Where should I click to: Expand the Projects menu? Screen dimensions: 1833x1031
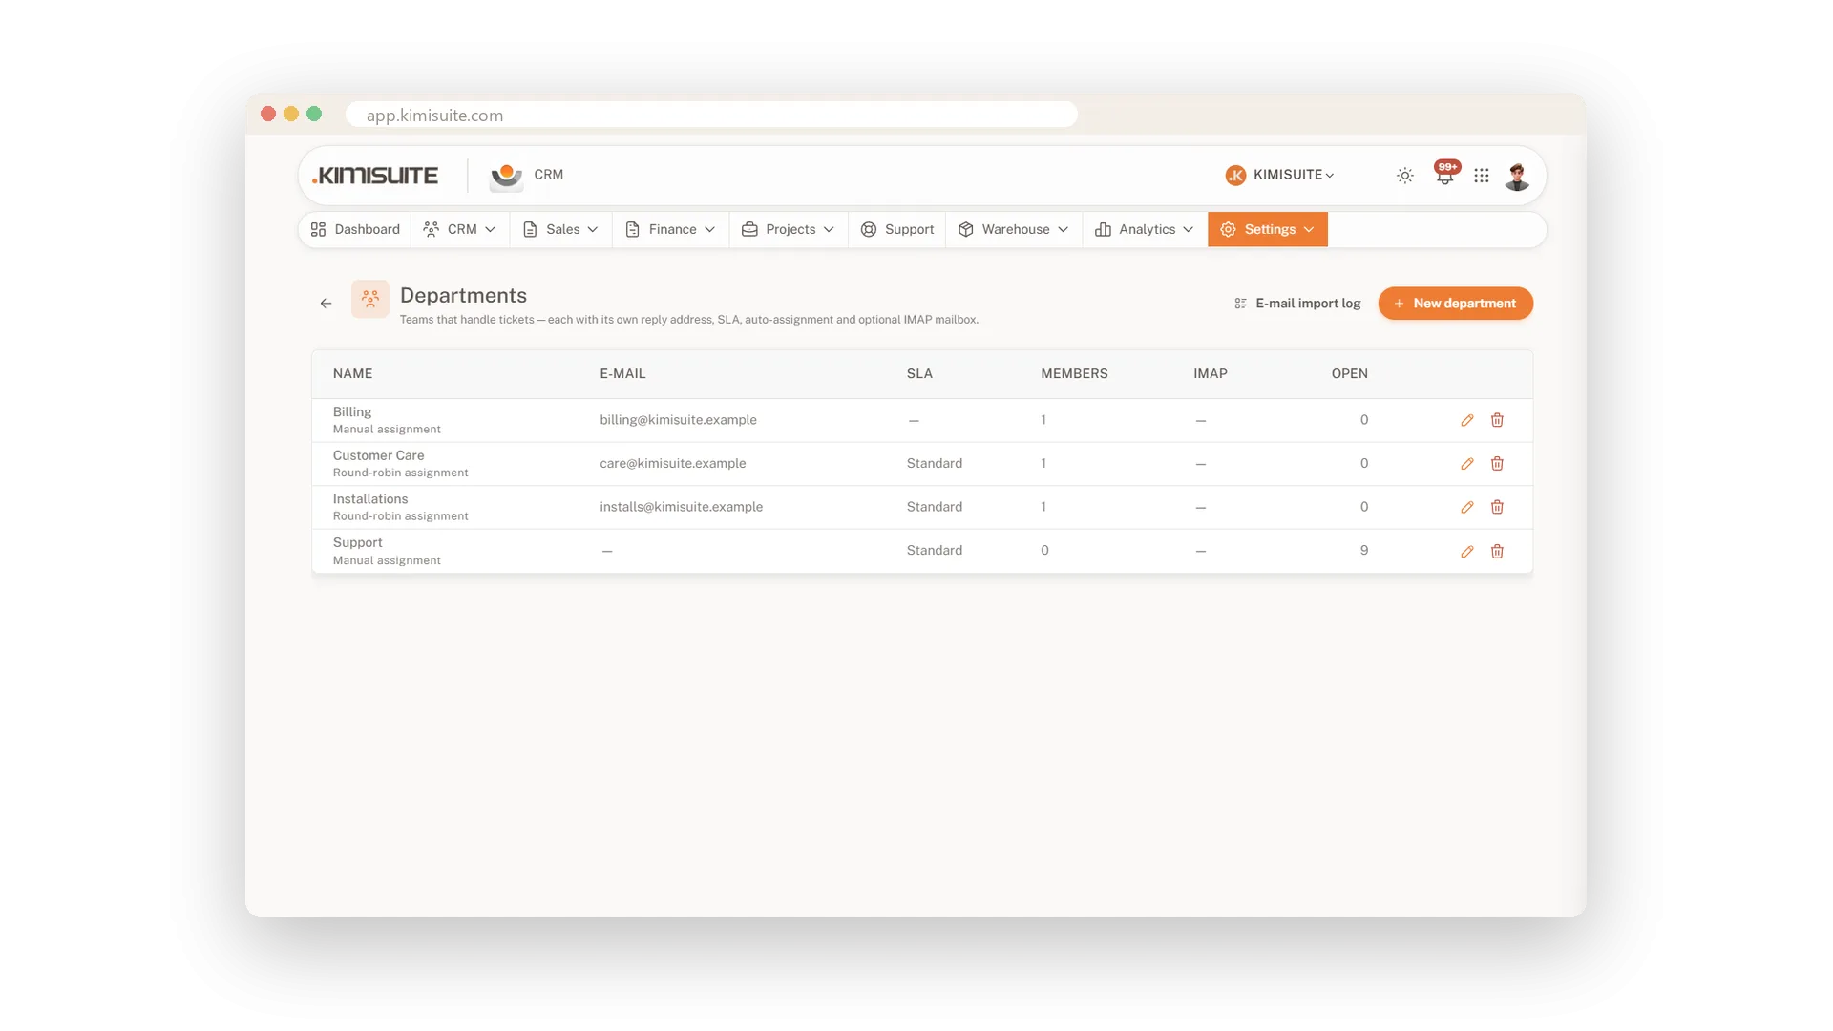(789, 229)
